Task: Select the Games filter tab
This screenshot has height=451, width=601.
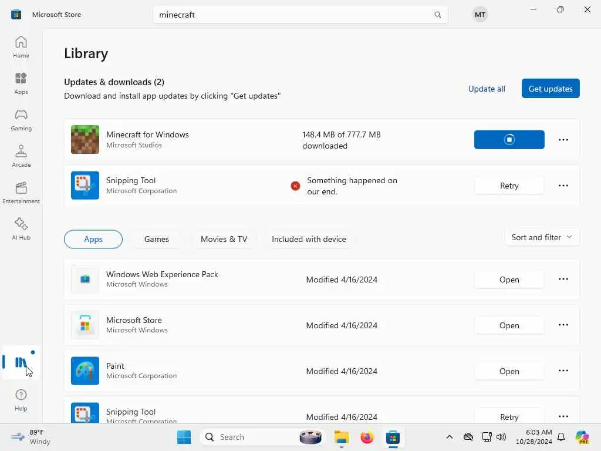Action: pyautogui.click(x=156, y=240)
